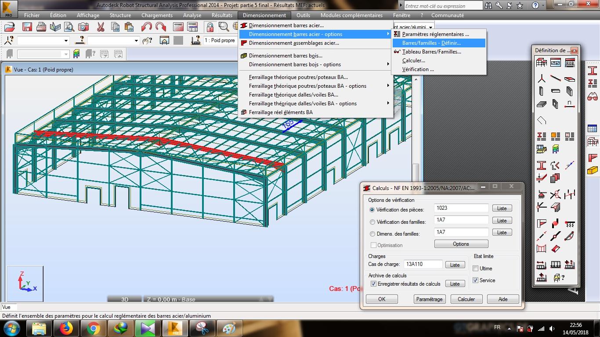Open tables icon on right sidebar
This screenshot has width=600, height=337.
pos(593,129)
